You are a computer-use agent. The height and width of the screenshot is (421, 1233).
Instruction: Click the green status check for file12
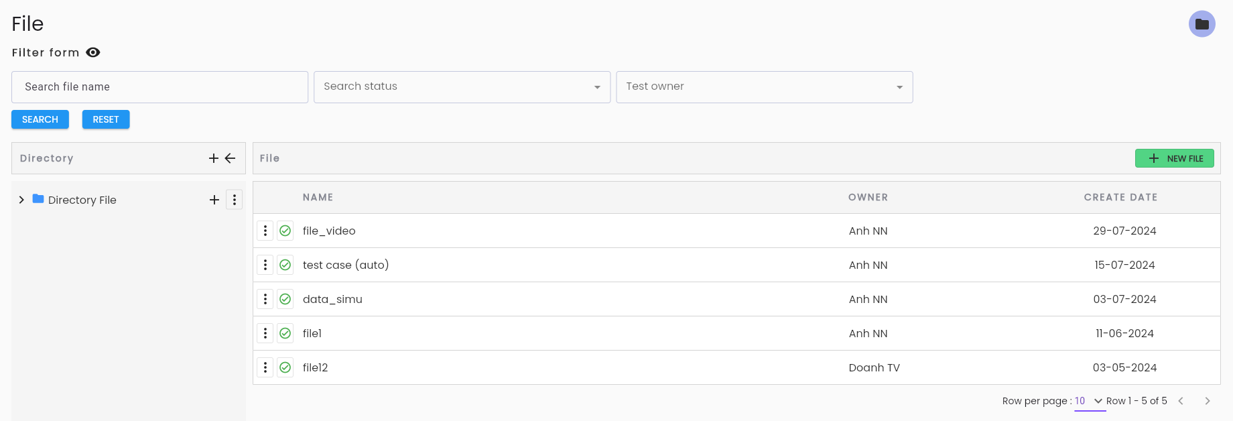(x=285, y=367)
